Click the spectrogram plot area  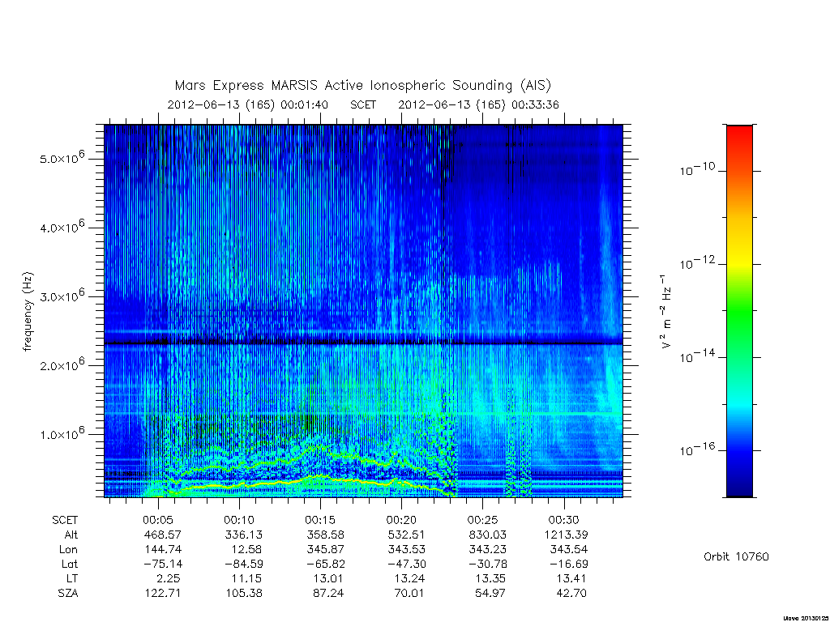click(363, 311)
